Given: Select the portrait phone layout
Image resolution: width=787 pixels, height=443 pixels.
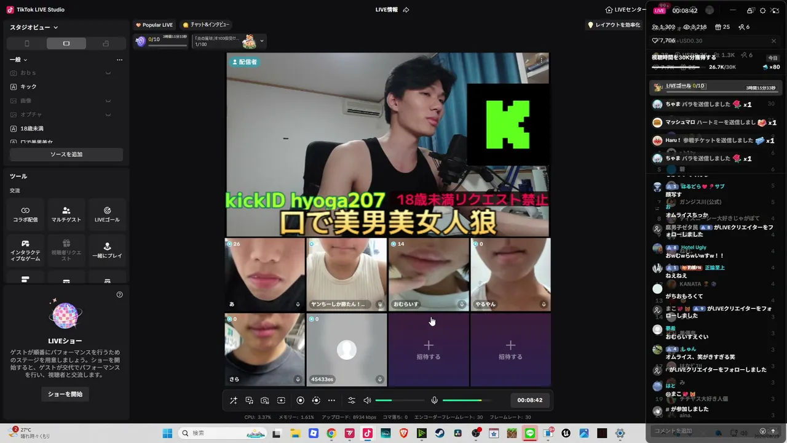Looking at the screenshot, I should (x=26, y=44).
